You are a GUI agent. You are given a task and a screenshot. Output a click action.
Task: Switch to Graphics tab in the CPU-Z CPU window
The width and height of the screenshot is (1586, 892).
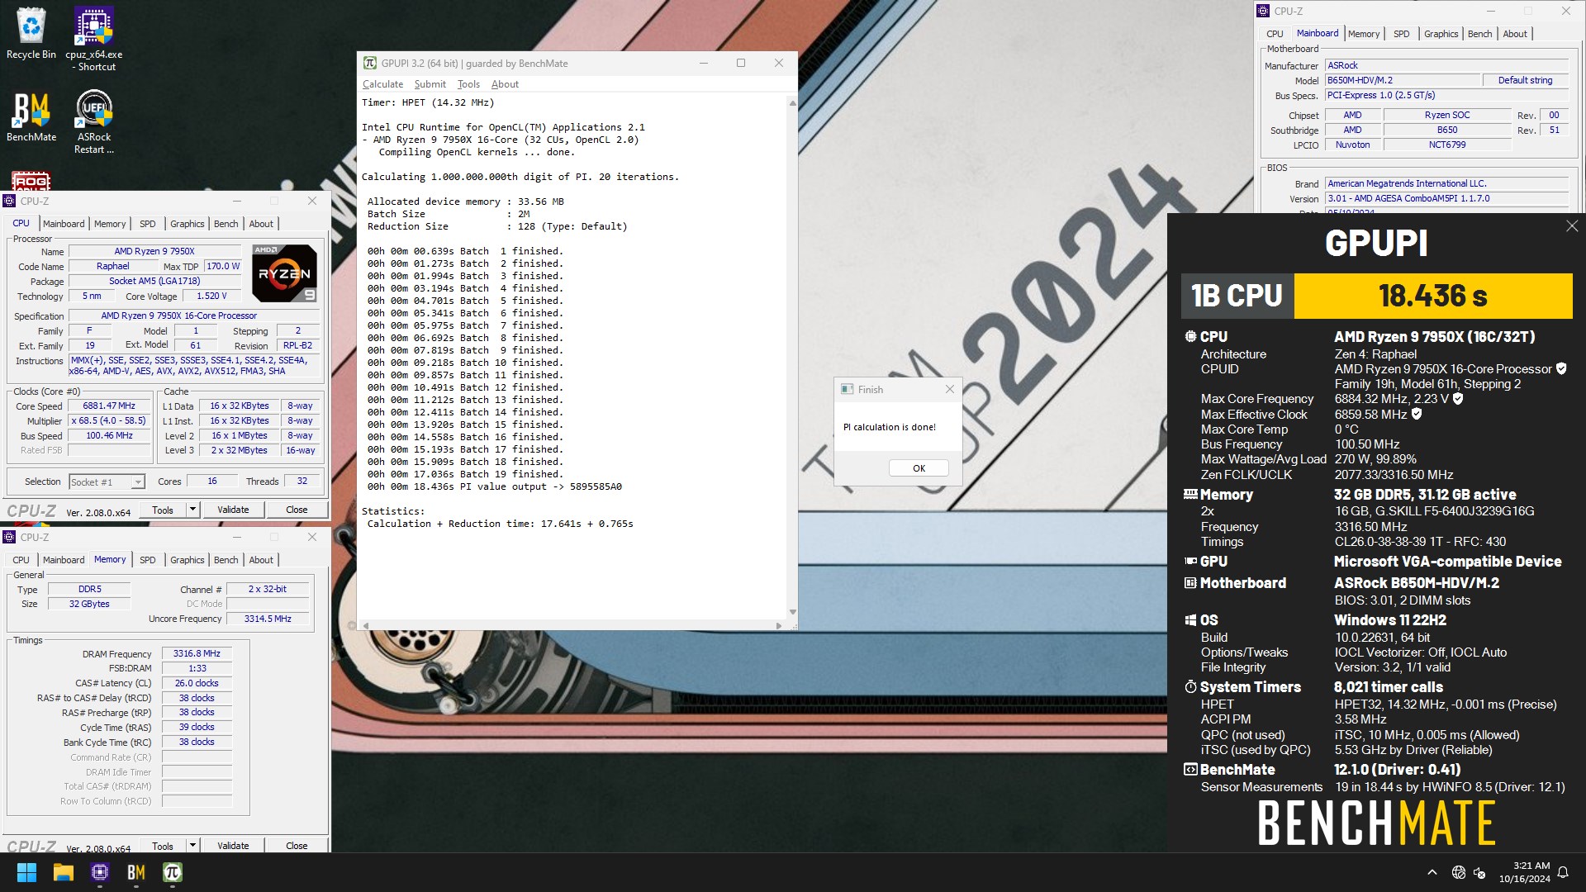(188, 224)
